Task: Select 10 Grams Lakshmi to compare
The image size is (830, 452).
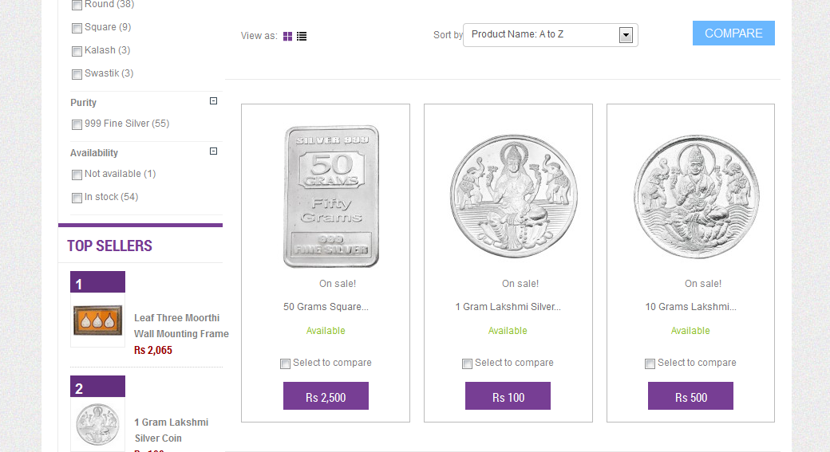Action: pos(650,364)
